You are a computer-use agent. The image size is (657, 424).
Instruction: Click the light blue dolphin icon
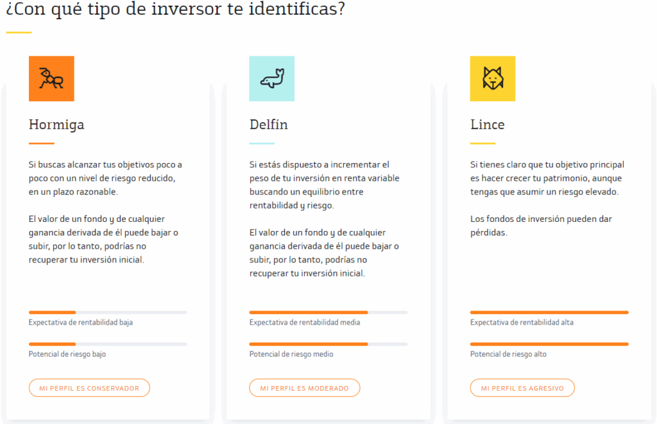click(272, 79)
